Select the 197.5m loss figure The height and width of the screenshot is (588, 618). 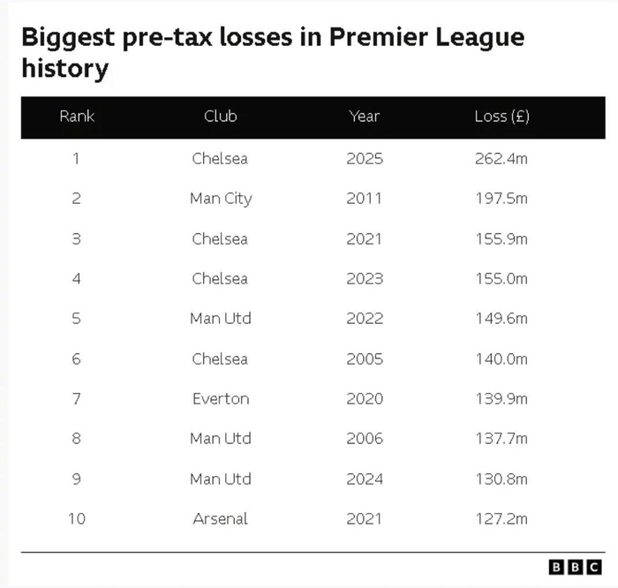point(501,199)
